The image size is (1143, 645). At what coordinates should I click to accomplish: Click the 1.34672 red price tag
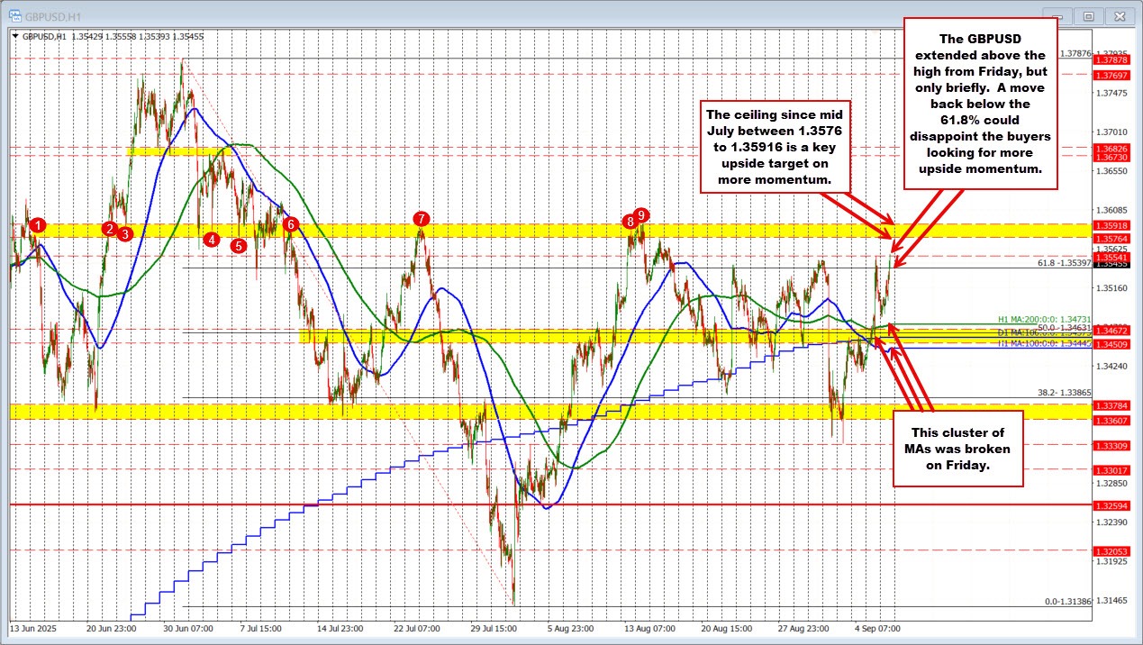1111,332
